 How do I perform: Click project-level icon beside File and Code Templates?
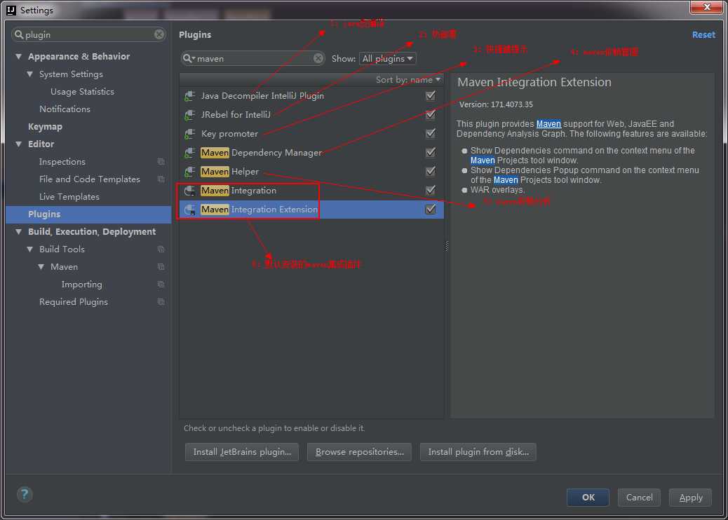161,179
